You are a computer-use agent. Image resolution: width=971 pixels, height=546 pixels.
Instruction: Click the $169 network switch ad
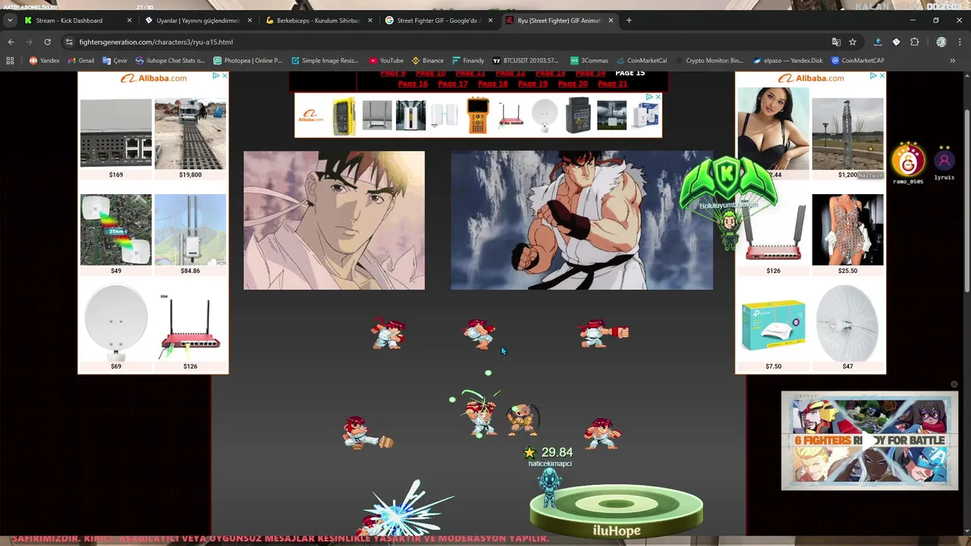point(116,138)
